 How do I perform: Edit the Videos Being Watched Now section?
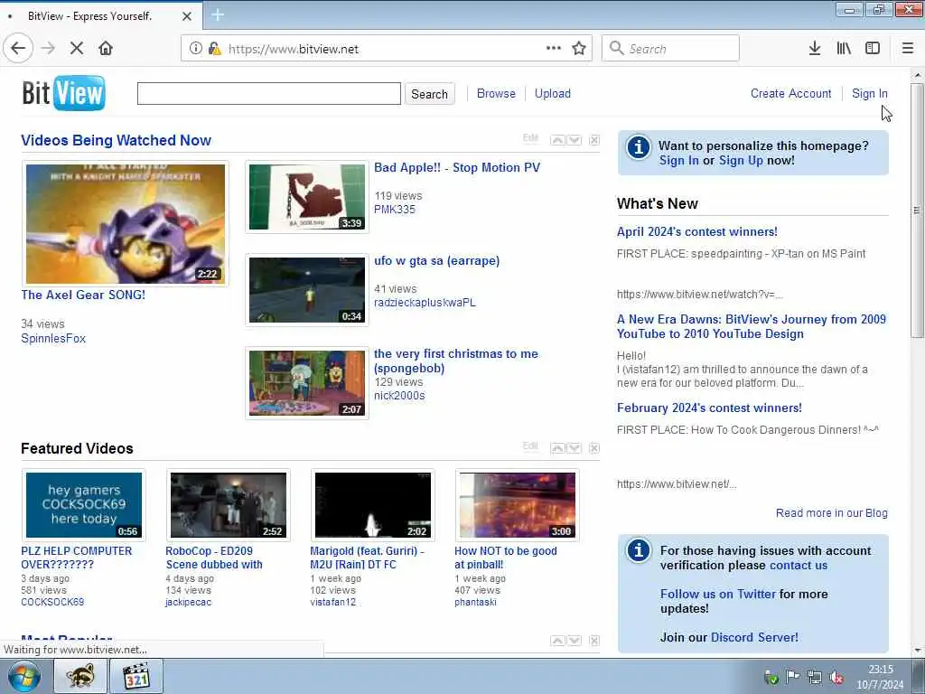click(x=530, y=138)
